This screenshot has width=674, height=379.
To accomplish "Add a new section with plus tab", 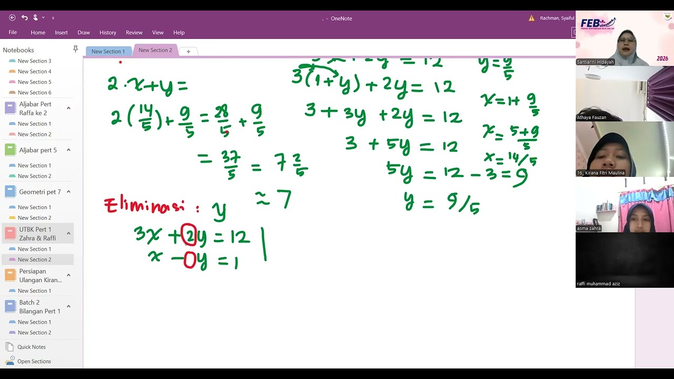I will pos(188,51).
